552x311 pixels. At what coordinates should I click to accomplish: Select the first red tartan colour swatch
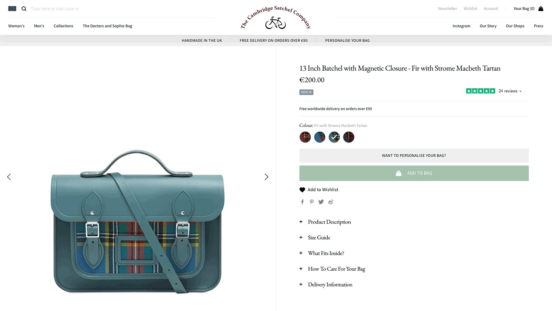[305, 137]
